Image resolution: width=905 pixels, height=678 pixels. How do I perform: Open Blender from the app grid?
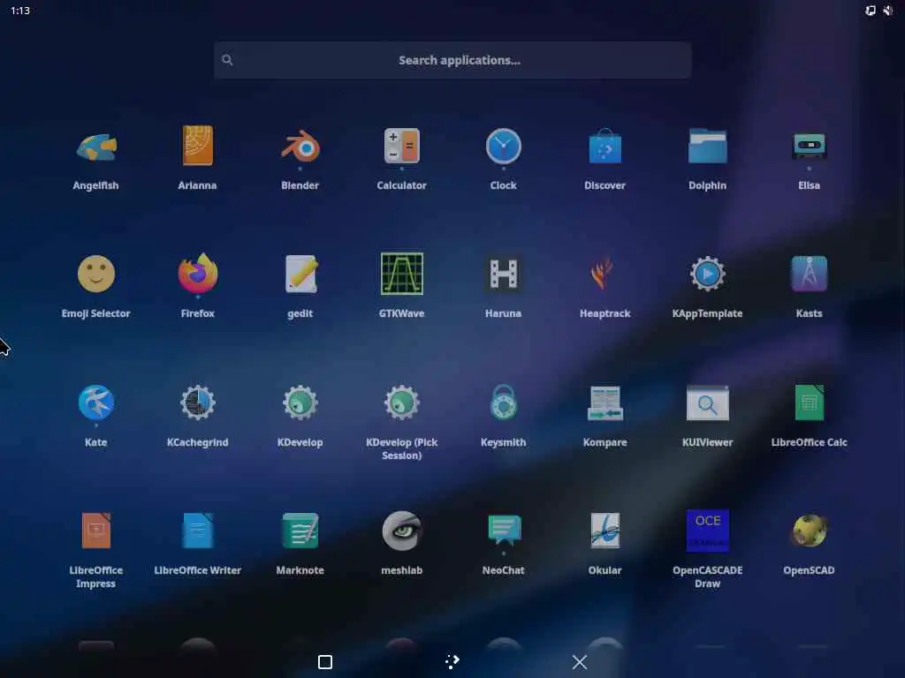coord(300,147)
